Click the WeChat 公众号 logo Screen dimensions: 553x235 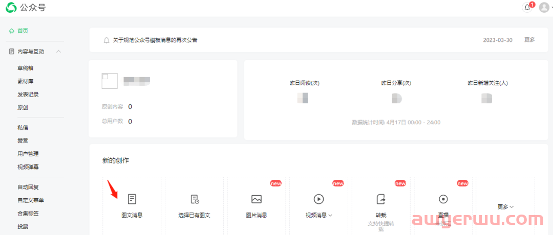click(26, 7)
